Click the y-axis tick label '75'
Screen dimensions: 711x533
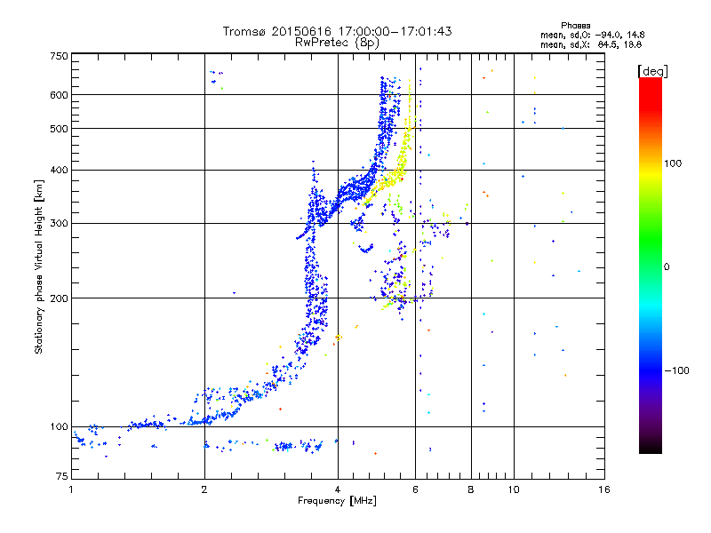point(62,476)
